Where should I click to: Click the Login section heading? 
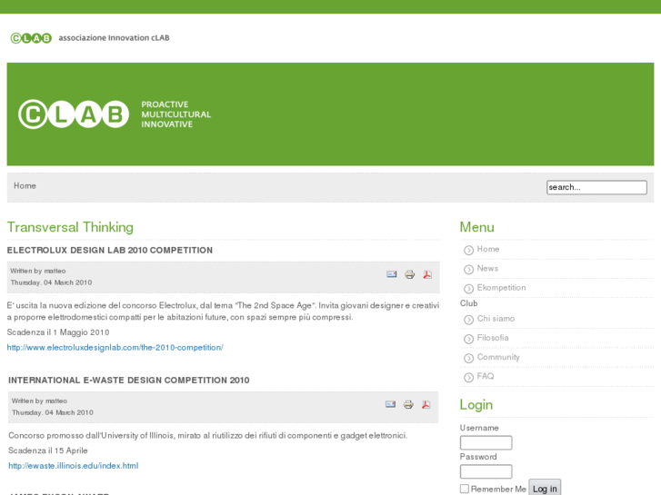pyautogui.click(x=476, y=404)
